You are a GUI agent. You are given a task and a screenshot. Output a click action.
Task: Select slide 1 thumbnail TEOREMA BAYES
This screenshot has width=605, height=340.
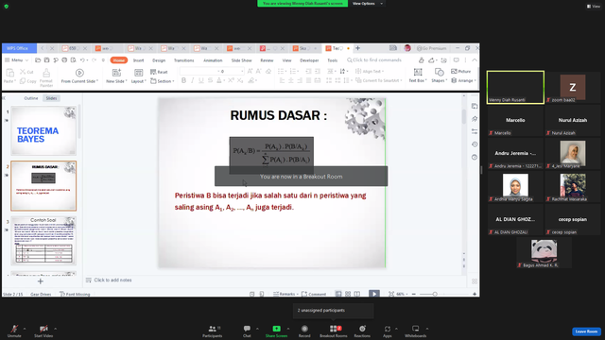pyautogui.click(x=43, y=130)
